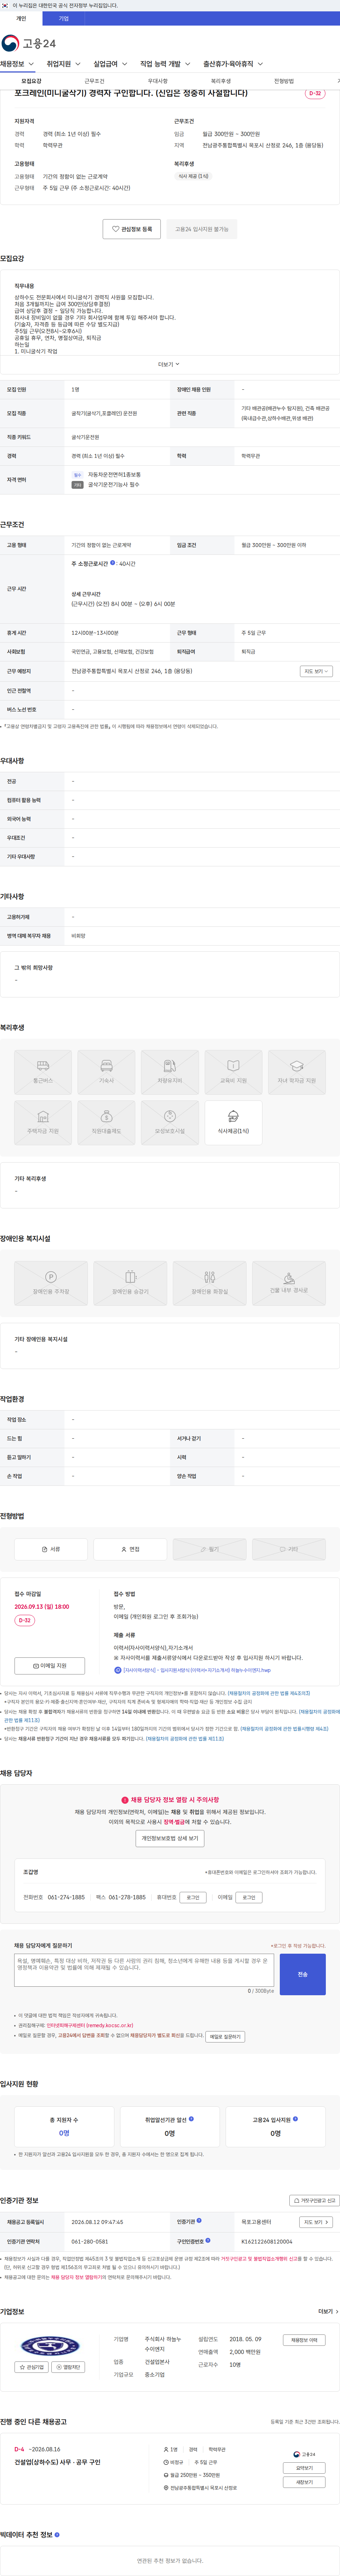This screenshot has width=340, height=2576.
Task: Click the 기숙사 benefit icon
Action: [x=107, y=1072]
